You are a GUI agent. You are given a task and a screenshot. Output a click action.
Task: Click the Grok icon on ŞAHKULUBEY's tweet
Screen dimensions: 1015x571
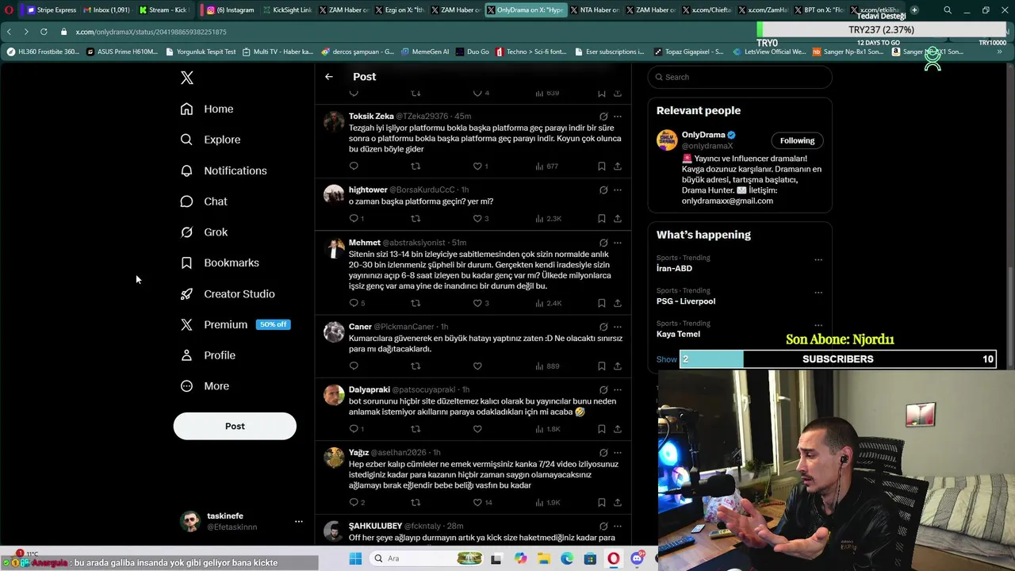(603, 526)
